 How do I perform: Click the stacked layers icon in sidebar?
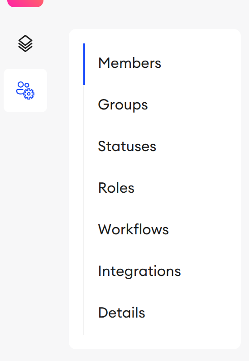pos(25,43)
